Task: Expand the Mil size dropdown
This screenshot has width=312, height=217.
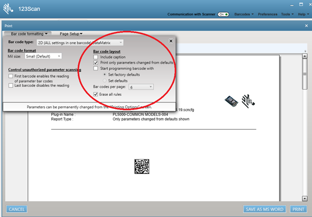Action: (x=43, y=56)
